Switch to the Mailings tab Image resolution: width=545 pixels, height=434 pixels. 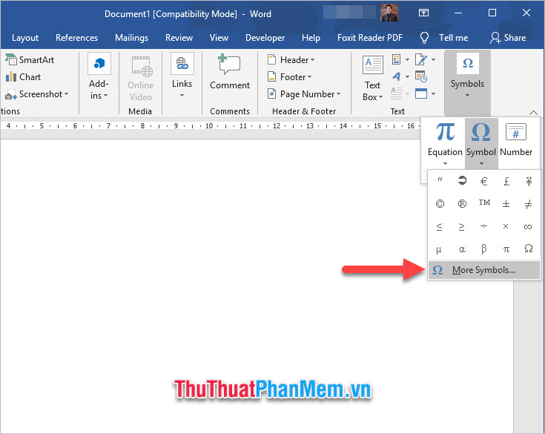pos(132,38)
